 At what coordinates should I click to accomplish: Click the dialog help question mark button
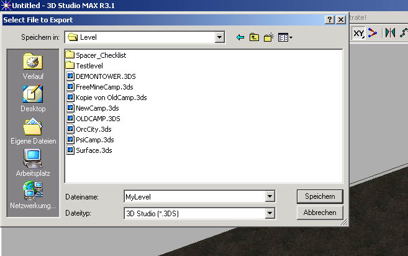329,20
